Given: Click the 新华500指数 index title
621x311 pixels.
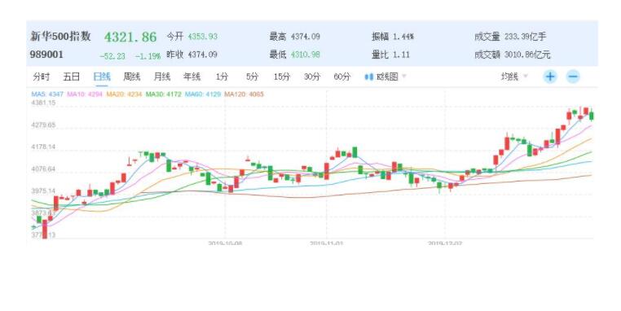Looking at the screenshot, I should point(60,37).
